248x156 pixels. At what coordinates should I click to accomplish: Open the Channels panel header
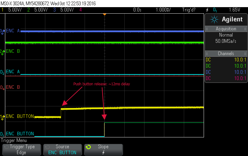point(226,54)
